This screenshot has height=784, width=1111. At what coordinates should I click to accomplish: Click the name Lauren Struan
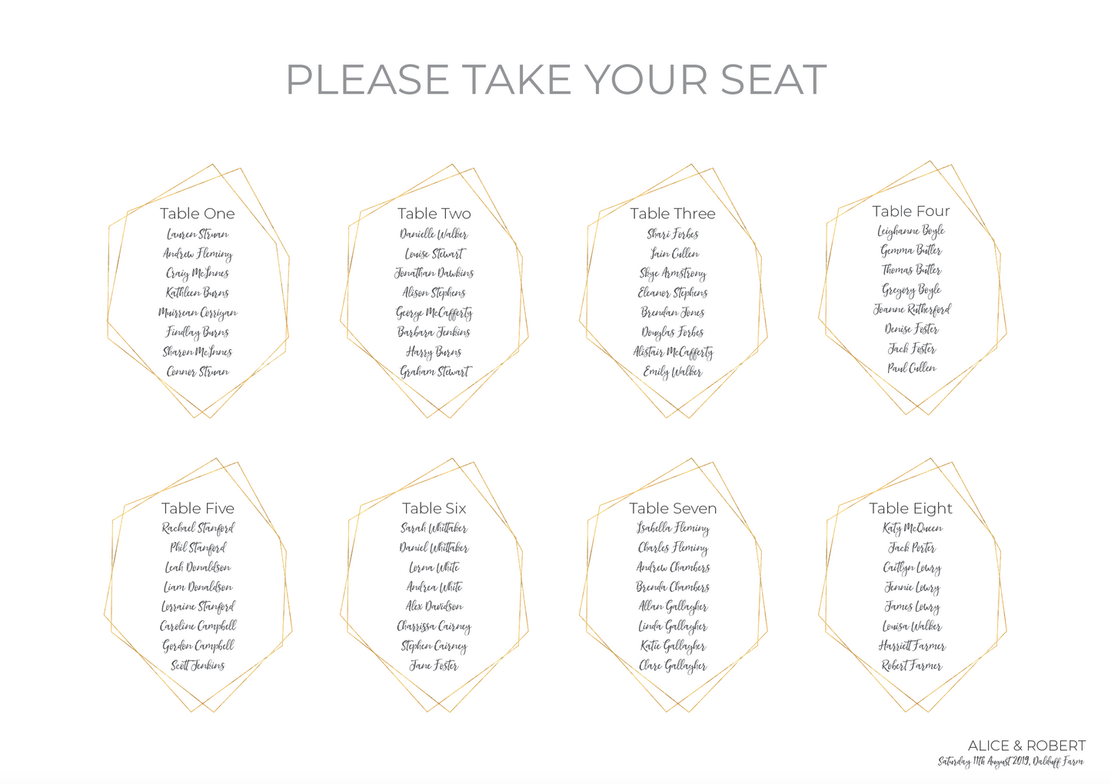pyautogui.click(x=198, y=234)
